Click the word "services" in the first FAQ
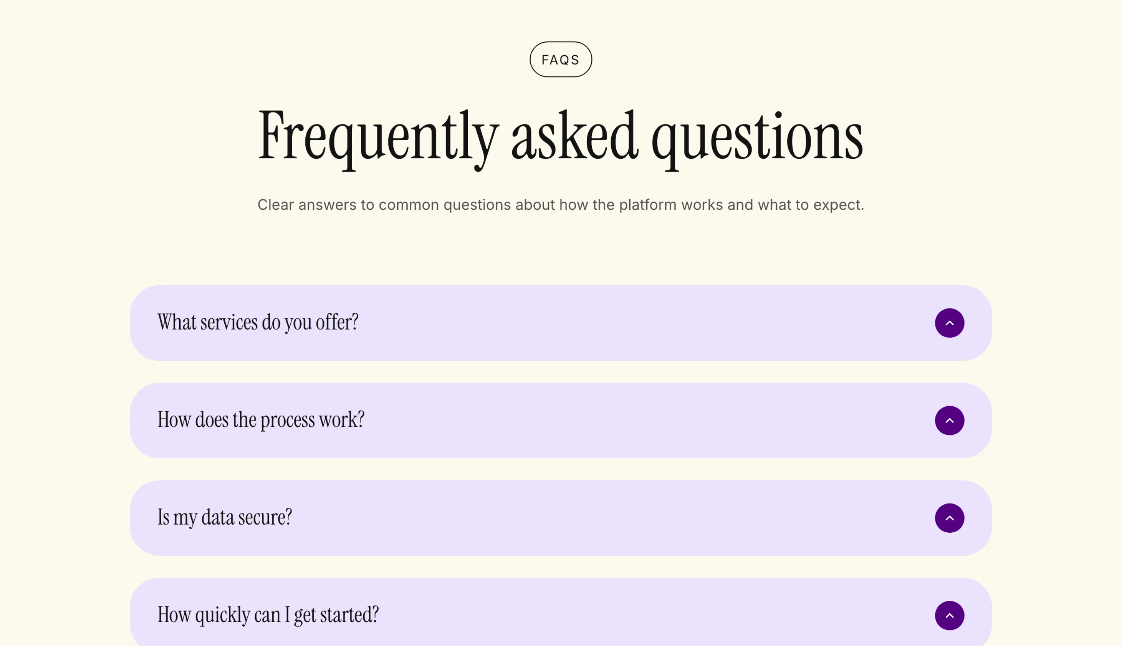This screenshot has width=1122, height=646. pos(229,323)
